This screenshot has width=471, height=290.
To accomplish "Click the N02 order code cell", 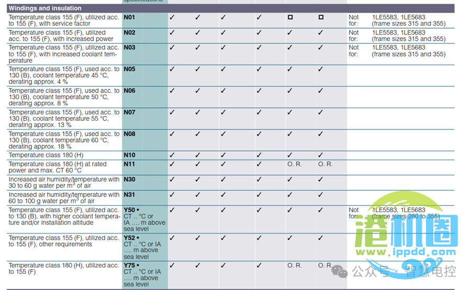I will click(x=129, y=32).
